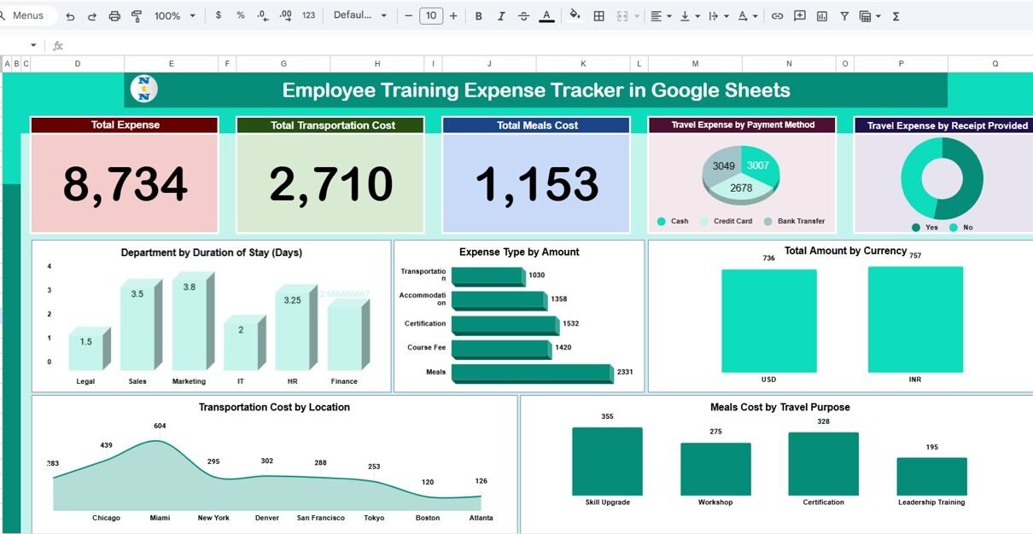Viewport: 1033px width, 534px height.
Task: Click the Undo arrow icon
Action: click(70, 16)
